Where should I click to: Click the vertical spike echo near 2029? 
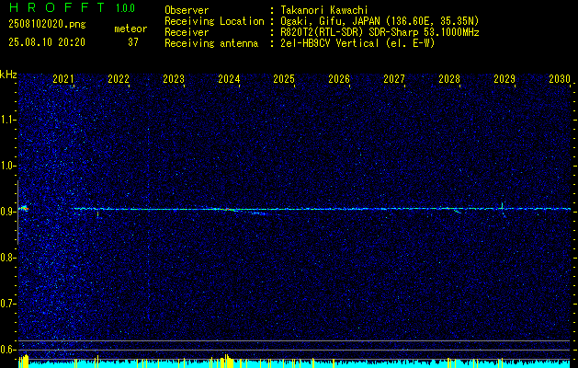click(502, 206)
